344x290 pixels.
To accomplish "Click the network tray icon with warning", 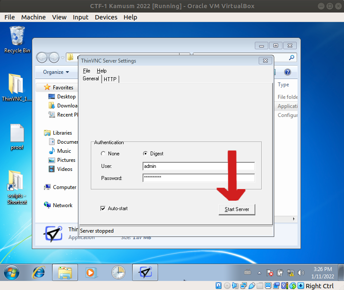I will 290,273.
